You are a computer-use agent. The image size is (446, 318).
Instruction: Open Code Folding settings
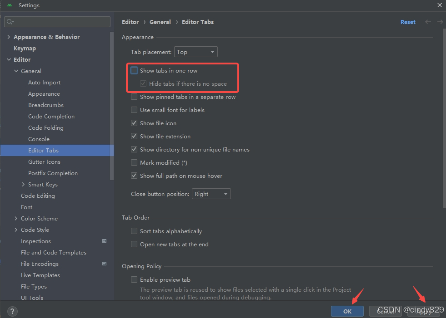pyautogui.click(x=46, y=128)
